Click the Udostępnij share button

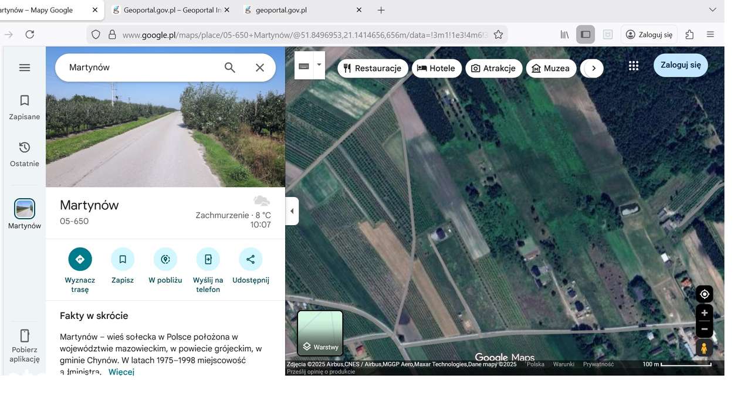click(251, 266)
